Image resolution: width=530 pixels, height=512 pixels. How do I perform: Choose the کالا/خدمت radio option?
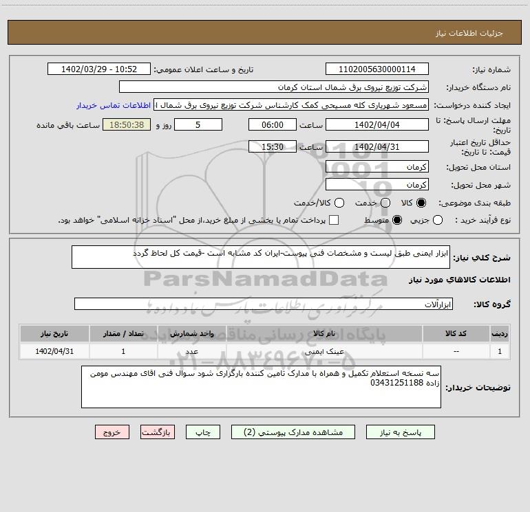coord(337,203)
